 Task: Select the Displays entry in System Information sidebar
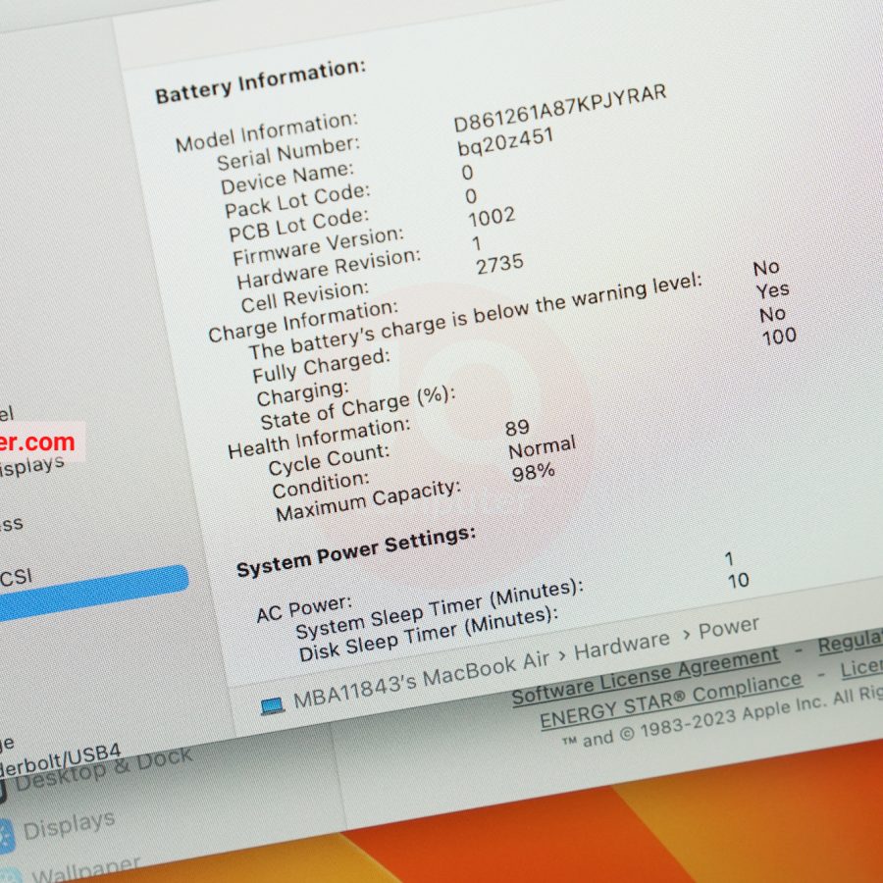pyautogui.click(x=32, y=466)
